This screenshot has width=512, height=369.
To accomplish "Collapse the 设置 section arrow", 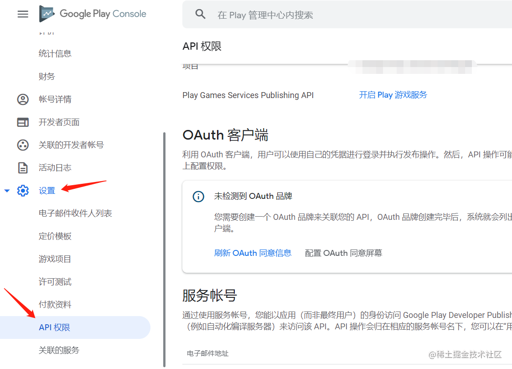I will [x=7, y=191].
